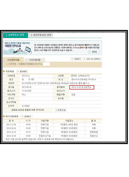Click the orange 최근기일내용 section icon
The image size is (129, 177).
[4, 116]
